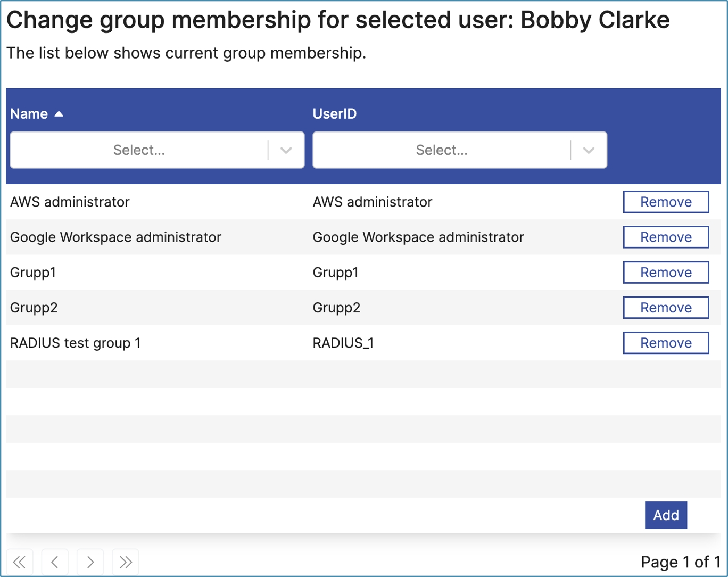The image size is (728, 577).
Task: Remove RADIUS test group 1 membership
Action: 666,343
